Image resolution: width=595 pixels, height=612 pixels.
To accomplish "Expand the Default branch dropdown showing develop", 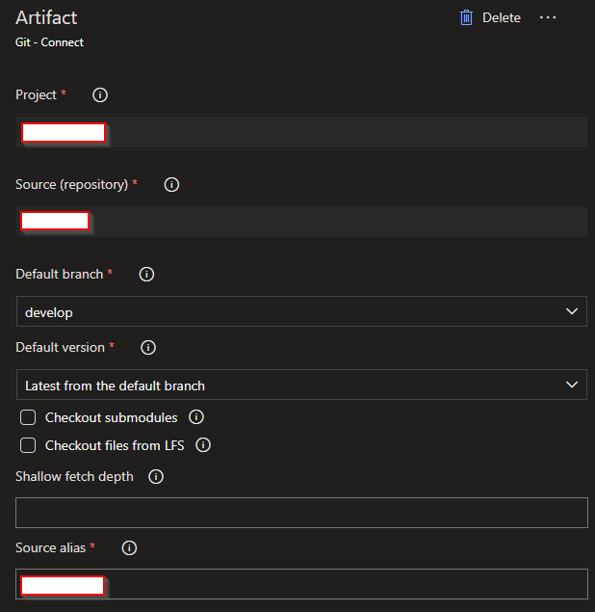I will pyautogui.click(x=301, y=312).
